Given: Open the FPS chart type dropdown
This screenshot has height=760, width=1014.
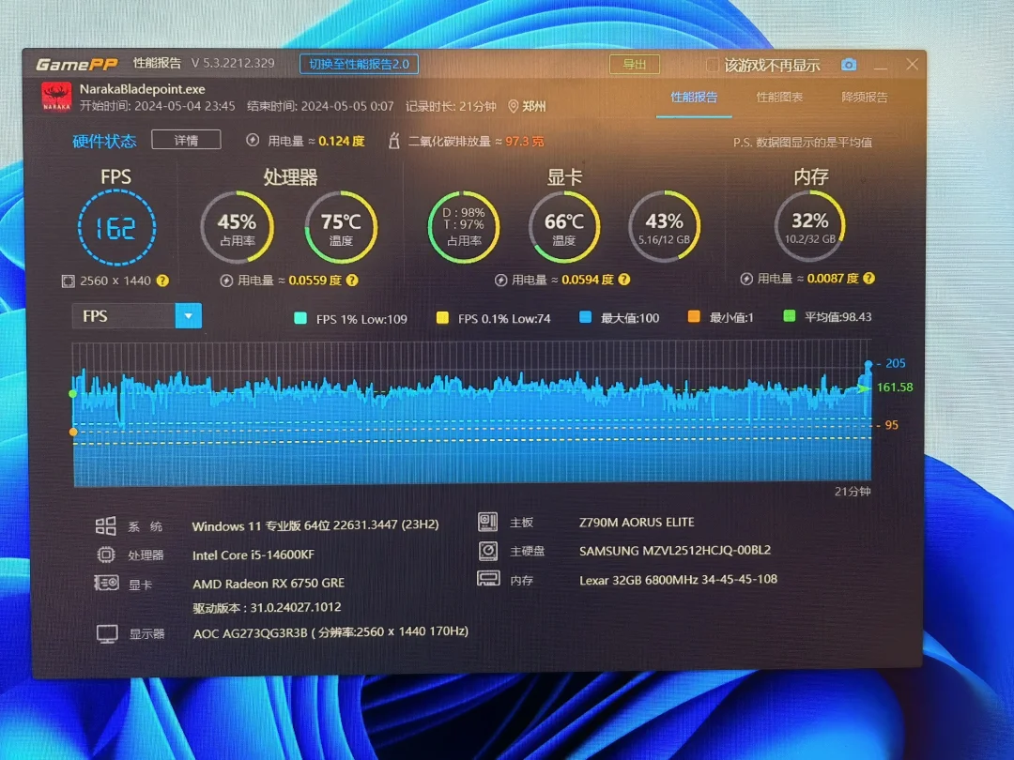Looking at the screenshot, I should 188,316.
